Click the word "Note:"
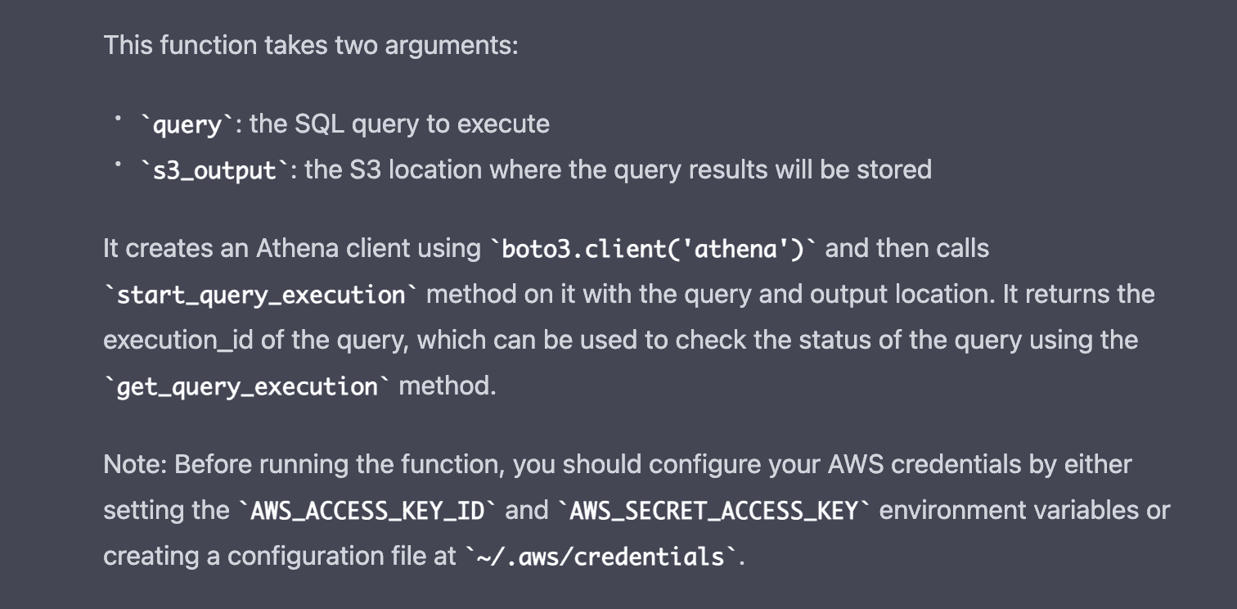Viewport: 1237px width, 609px height. [135, 465]
